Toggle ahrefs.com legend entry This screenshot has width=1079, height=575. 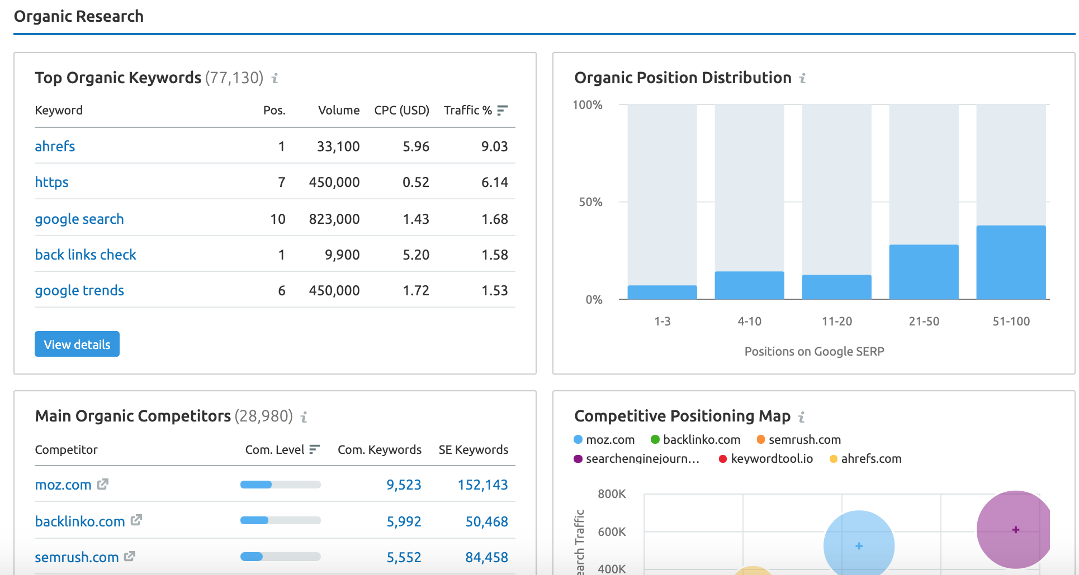tap(865, 459)
